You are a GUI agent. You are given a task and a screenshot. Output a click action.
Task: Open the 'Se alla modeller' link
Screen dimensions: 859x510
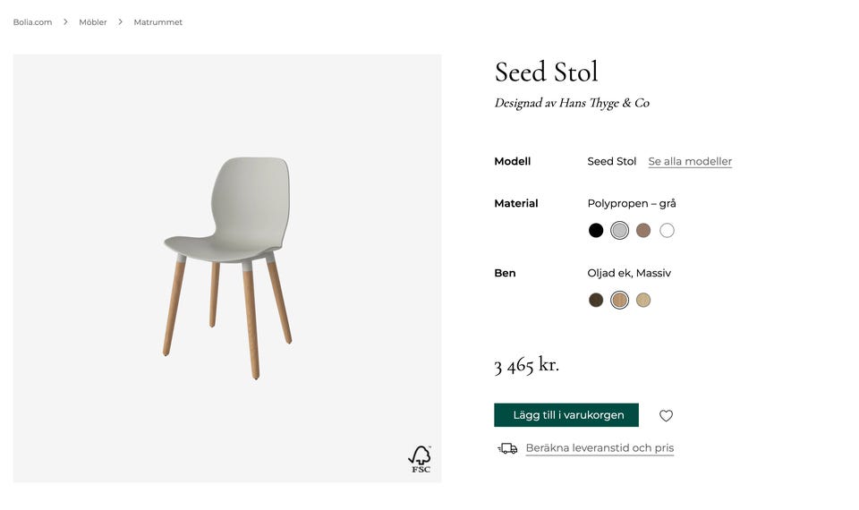click(x=690, y=162)
